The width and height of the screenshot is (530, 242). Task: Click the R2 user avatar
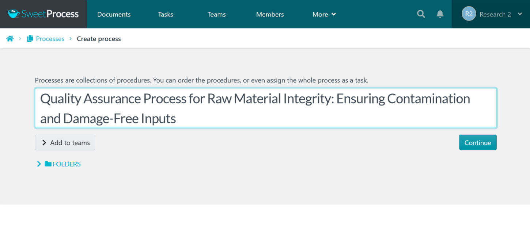point(469,14)
